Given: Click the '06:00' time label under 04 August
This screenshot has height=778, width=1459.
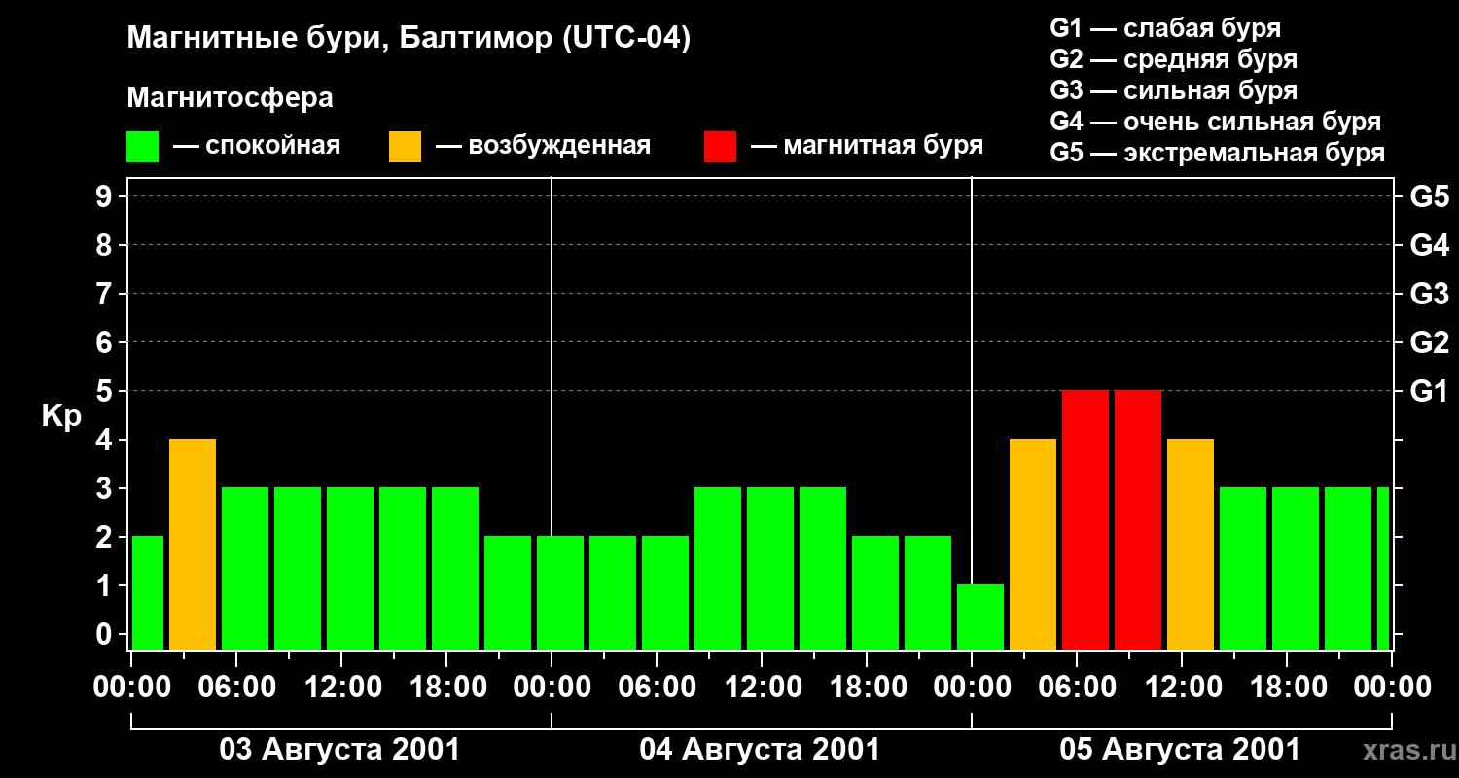Looking at the screenshot, I should (x=658, y=688).
